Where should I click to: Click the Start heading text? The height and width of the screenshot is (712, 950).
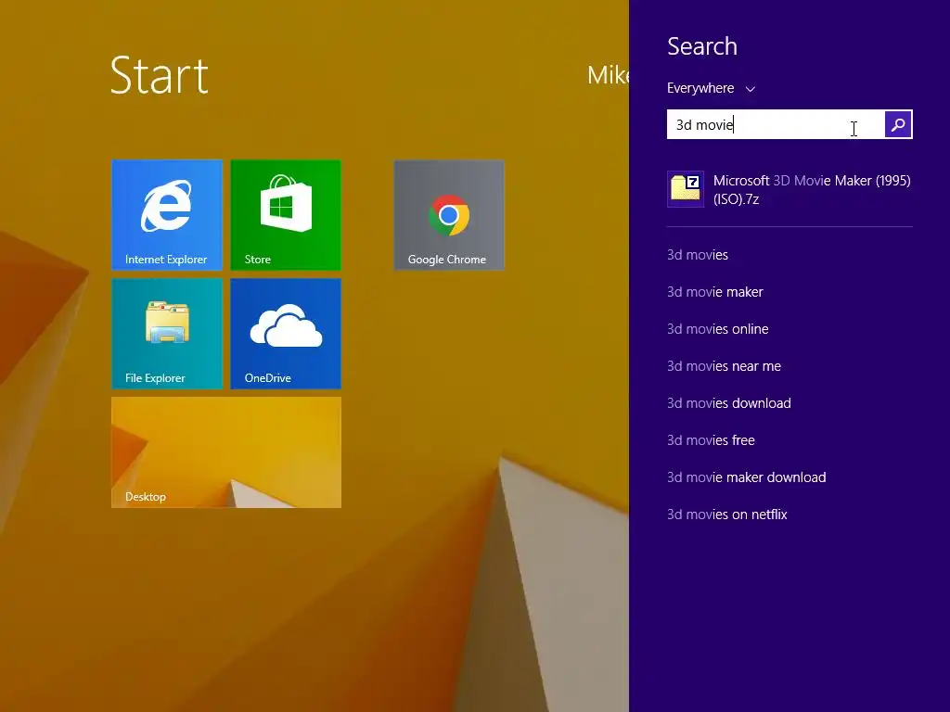tap(160, 76)
